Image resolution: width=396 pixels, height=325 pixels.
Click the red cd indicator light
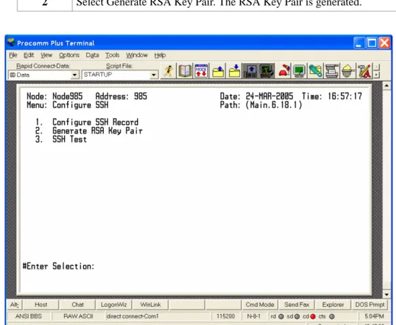pos(313,316)
